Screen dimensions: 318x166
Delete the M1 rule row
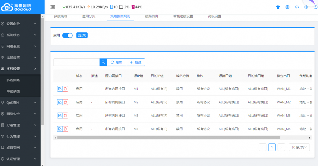tap(65, 89)
